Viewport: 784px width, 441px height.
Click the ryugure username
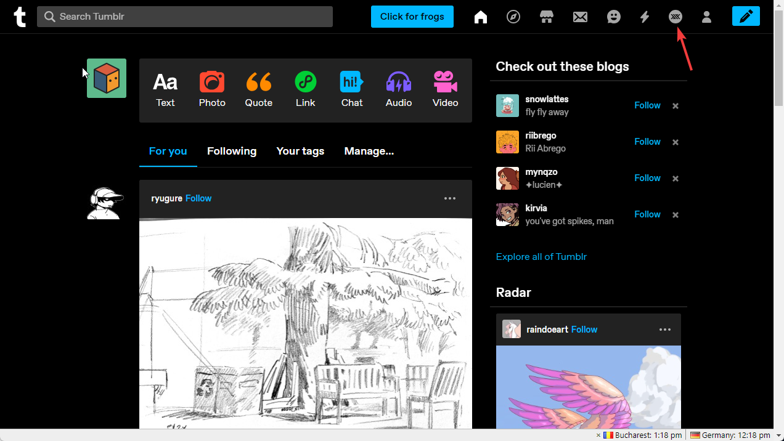[166, 198]
